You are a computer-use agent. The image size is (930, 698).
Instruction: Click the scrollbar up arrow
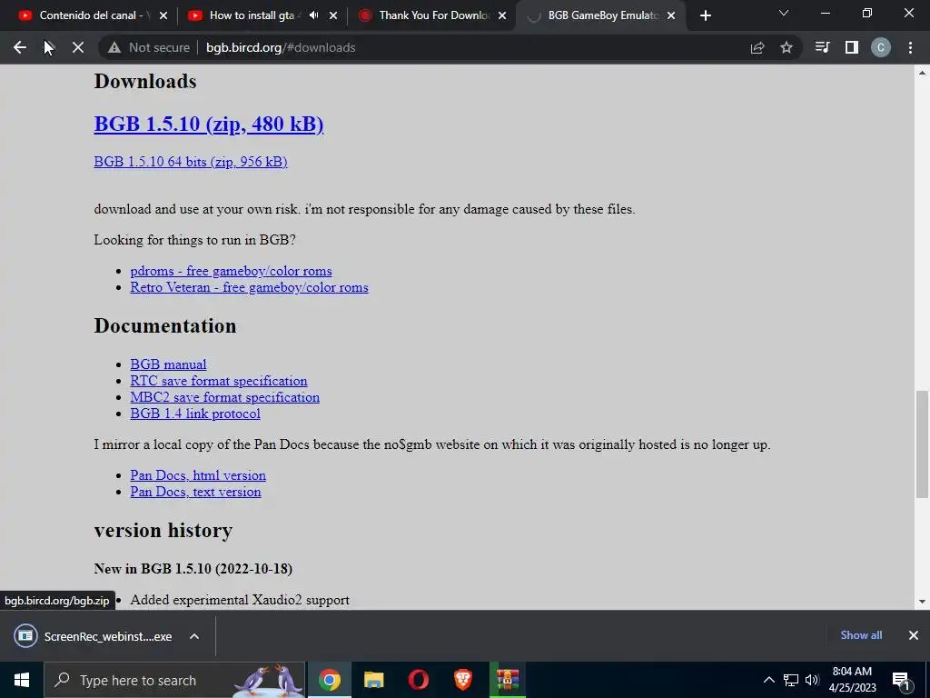922,73
